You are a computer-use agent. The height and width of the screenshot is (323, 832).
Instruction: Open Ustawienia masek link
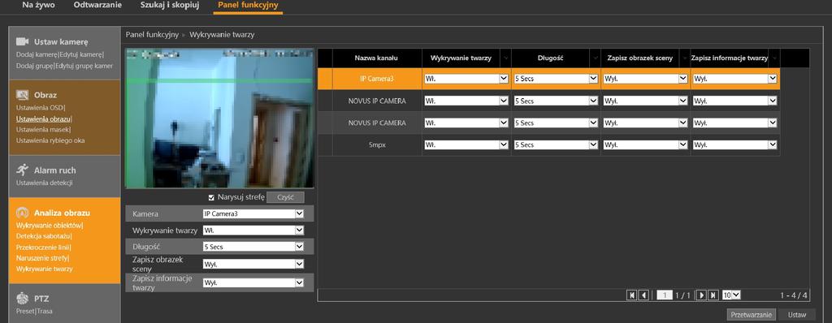pyautogui.click(x=43, y=129)
